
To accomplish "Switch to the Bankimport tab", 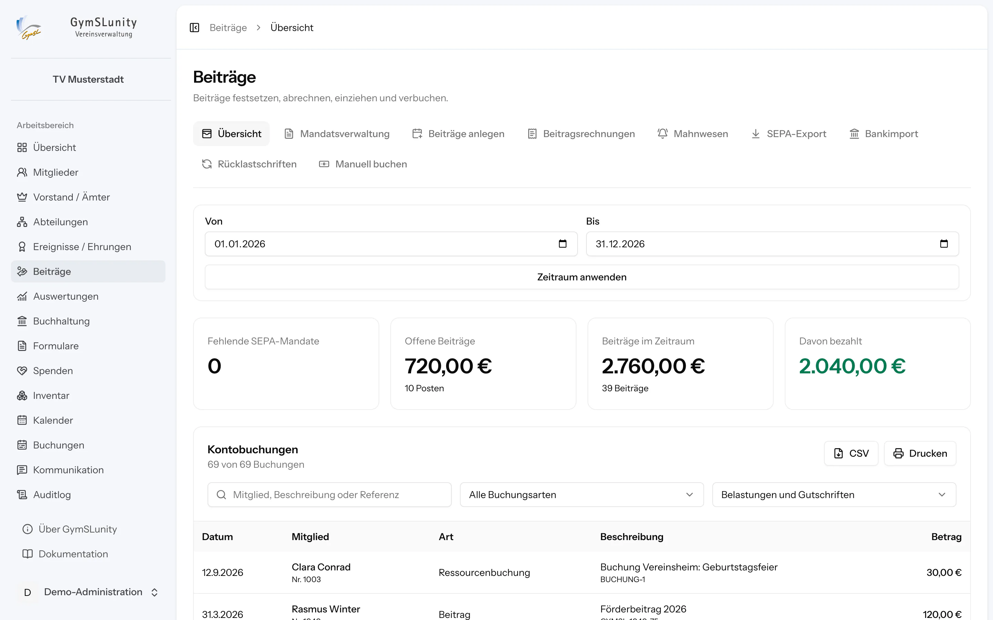I will 883,134.
